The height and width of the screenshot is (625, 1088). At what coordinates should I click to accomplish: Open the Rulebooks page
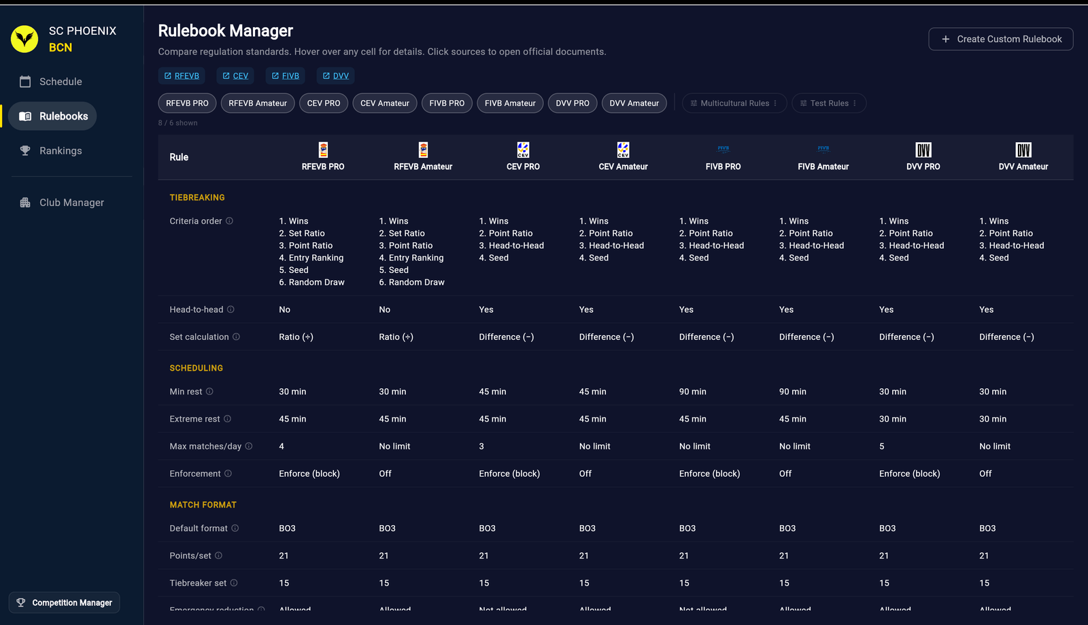(x=53, y=116)
